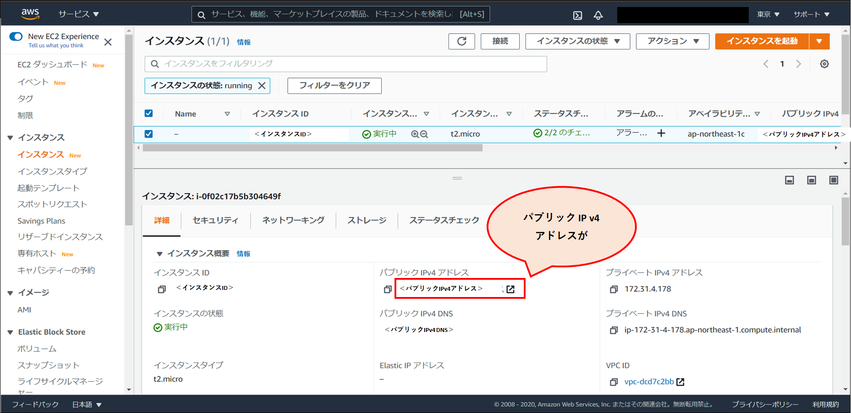851x413 pixels.
Task: Open スナップショット in the sidebar
Action: click(48, 365)
